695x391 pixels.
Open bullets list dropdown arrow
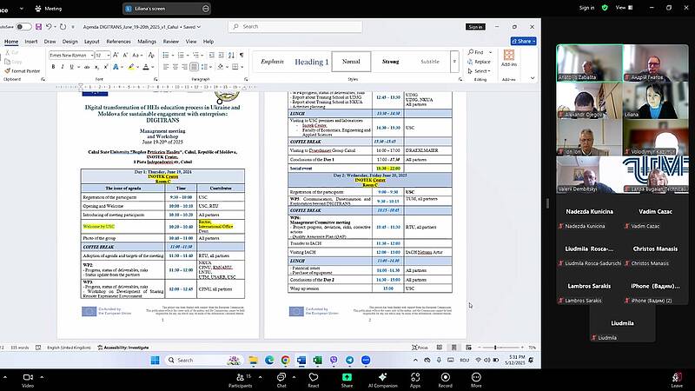coord(172,55)
